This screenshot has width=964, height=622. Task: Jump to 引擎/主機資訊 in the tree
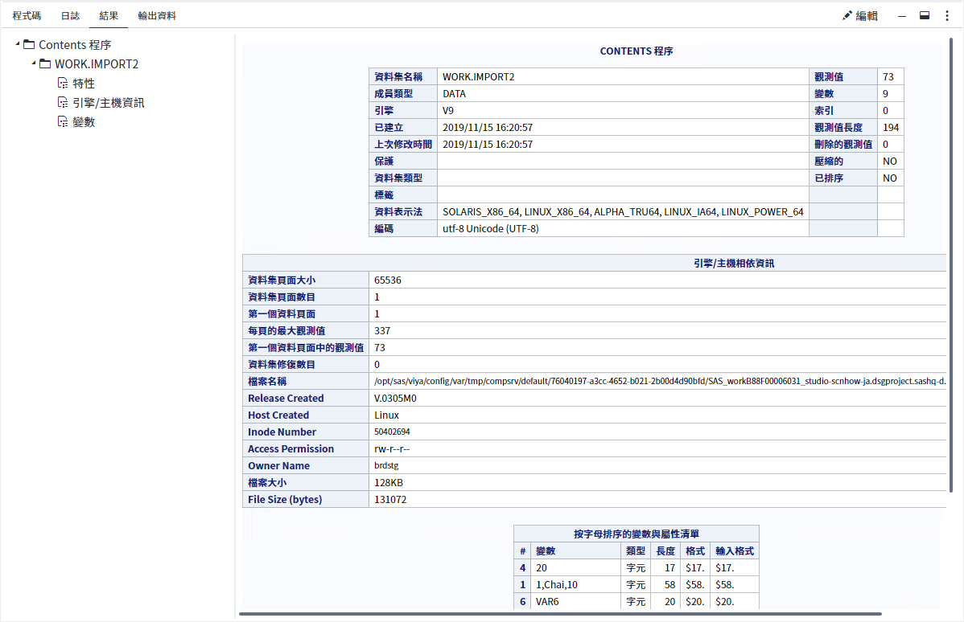click(x=109, y=103)
